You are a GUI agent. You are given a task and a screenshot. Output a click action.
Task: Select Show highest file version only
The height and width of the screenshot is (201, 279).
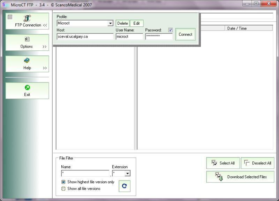tap(63, 182)
